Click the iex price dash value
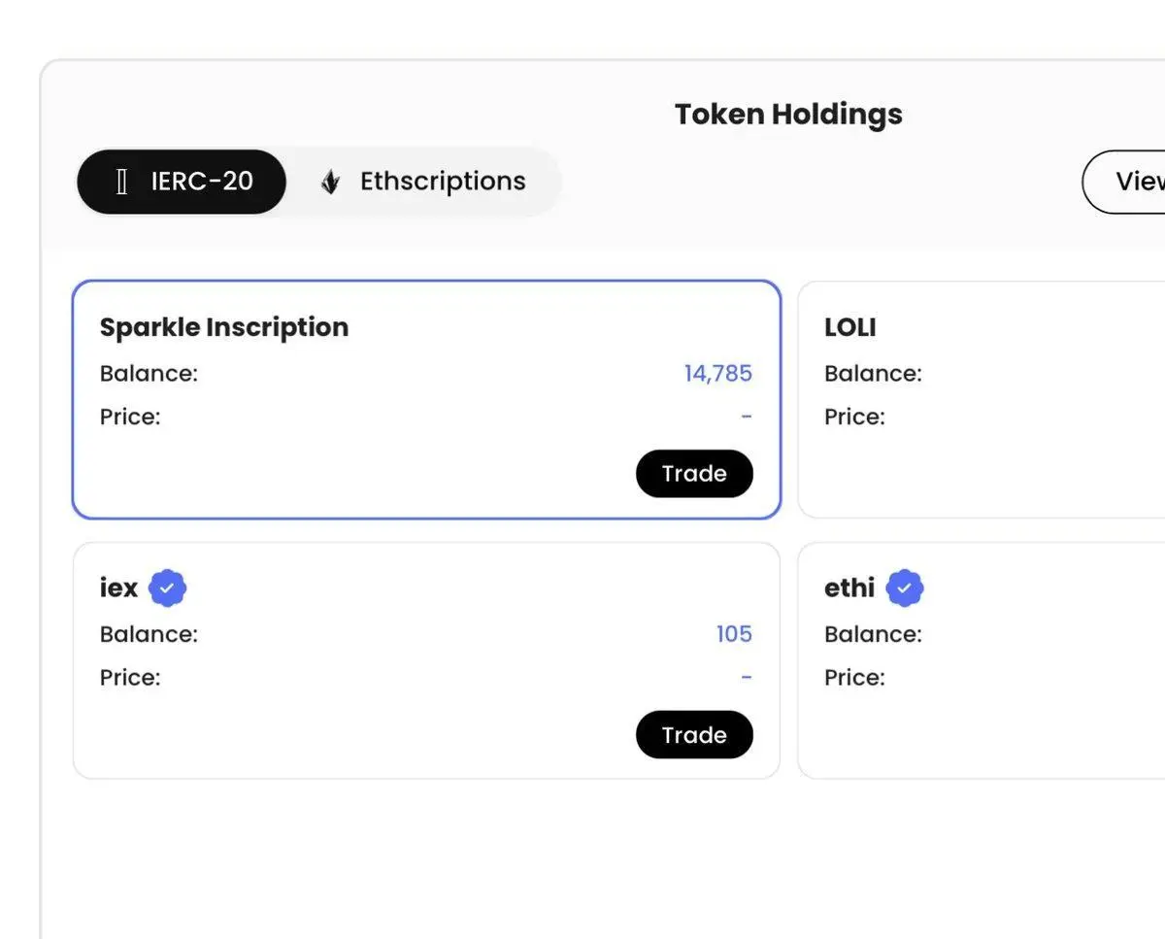The image size is (1165, 939). 746,677
